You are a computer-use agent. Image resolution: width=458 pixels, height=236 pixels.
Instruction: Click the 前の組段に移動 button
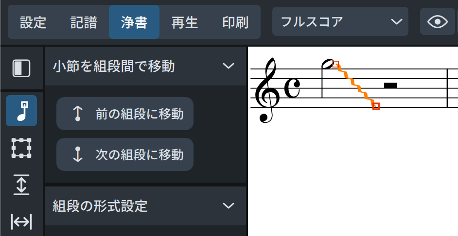[125, 114]
